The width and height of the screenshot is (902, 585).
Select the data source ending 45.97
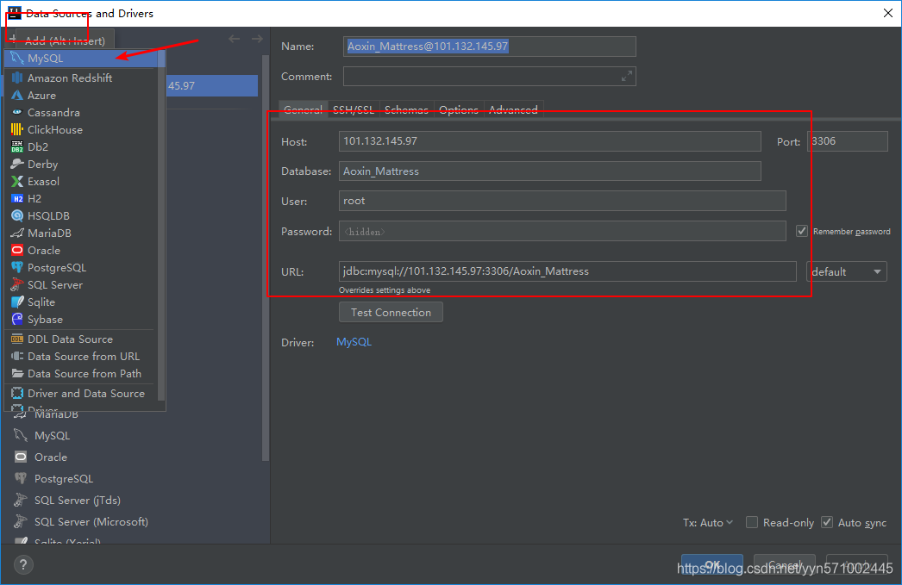click(x=211, y=85)
